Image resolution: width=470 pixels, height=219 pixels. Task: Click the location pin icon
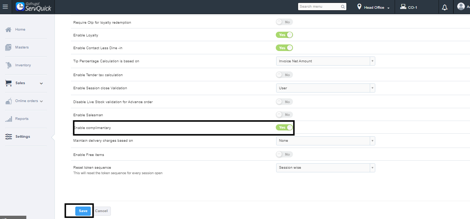pos(359,7)
